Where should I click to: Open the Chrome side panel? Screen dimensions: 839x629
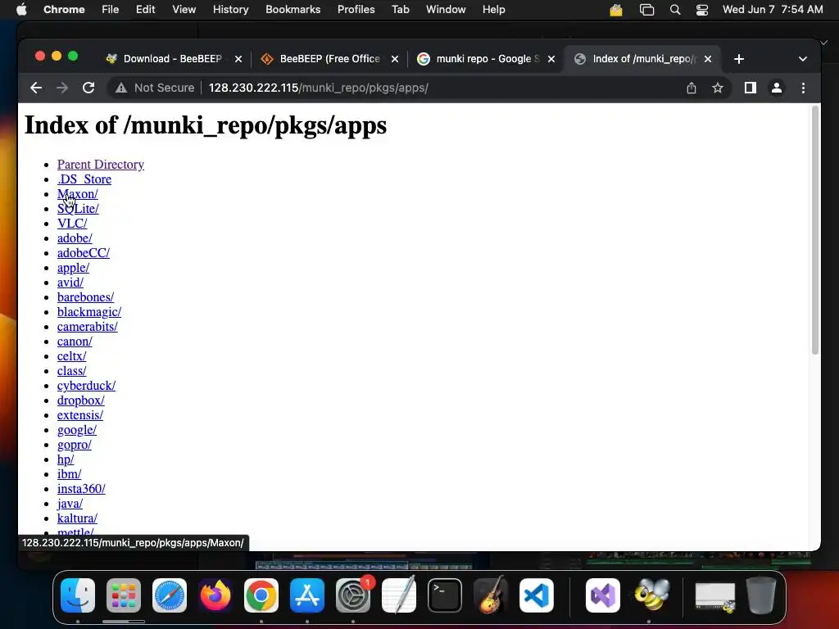[x=751, y=88]
